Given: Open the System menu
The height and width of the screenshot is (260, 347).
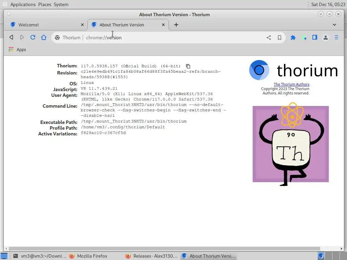Looking at the screenshot, I should click(x=61, y=4).
